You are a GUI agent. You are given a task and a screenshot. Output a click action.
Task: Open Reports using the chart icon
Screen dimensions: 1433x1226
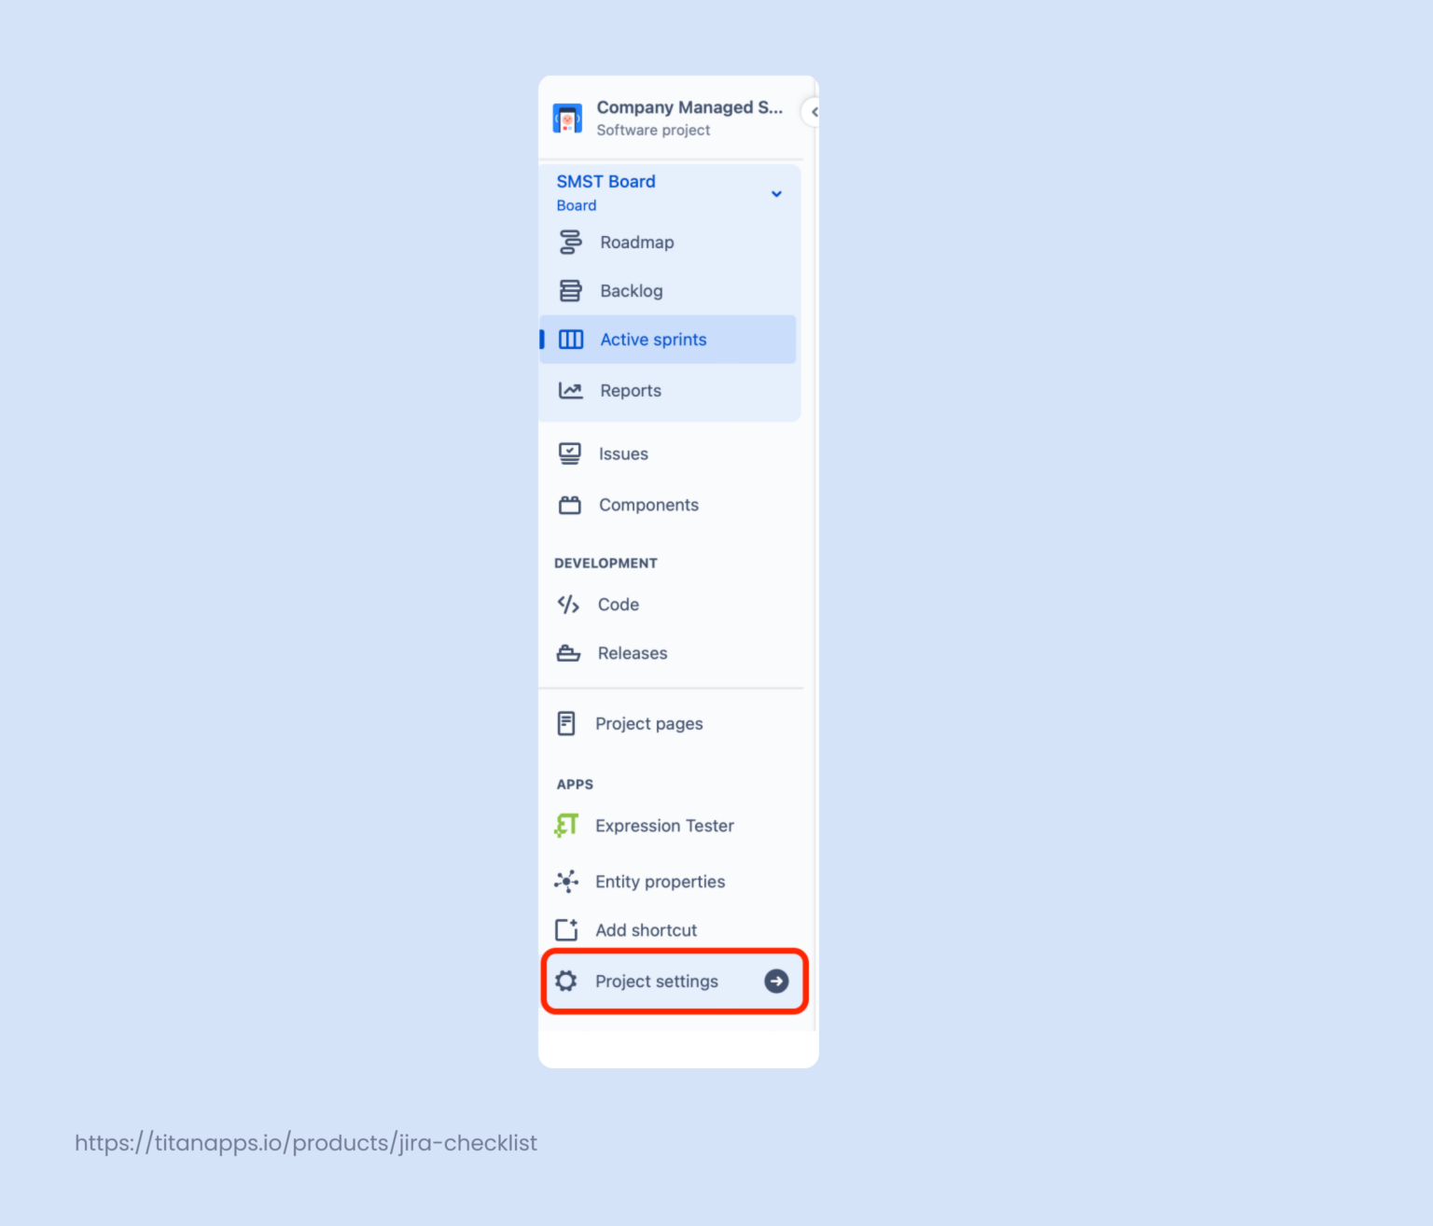[570, 390]
